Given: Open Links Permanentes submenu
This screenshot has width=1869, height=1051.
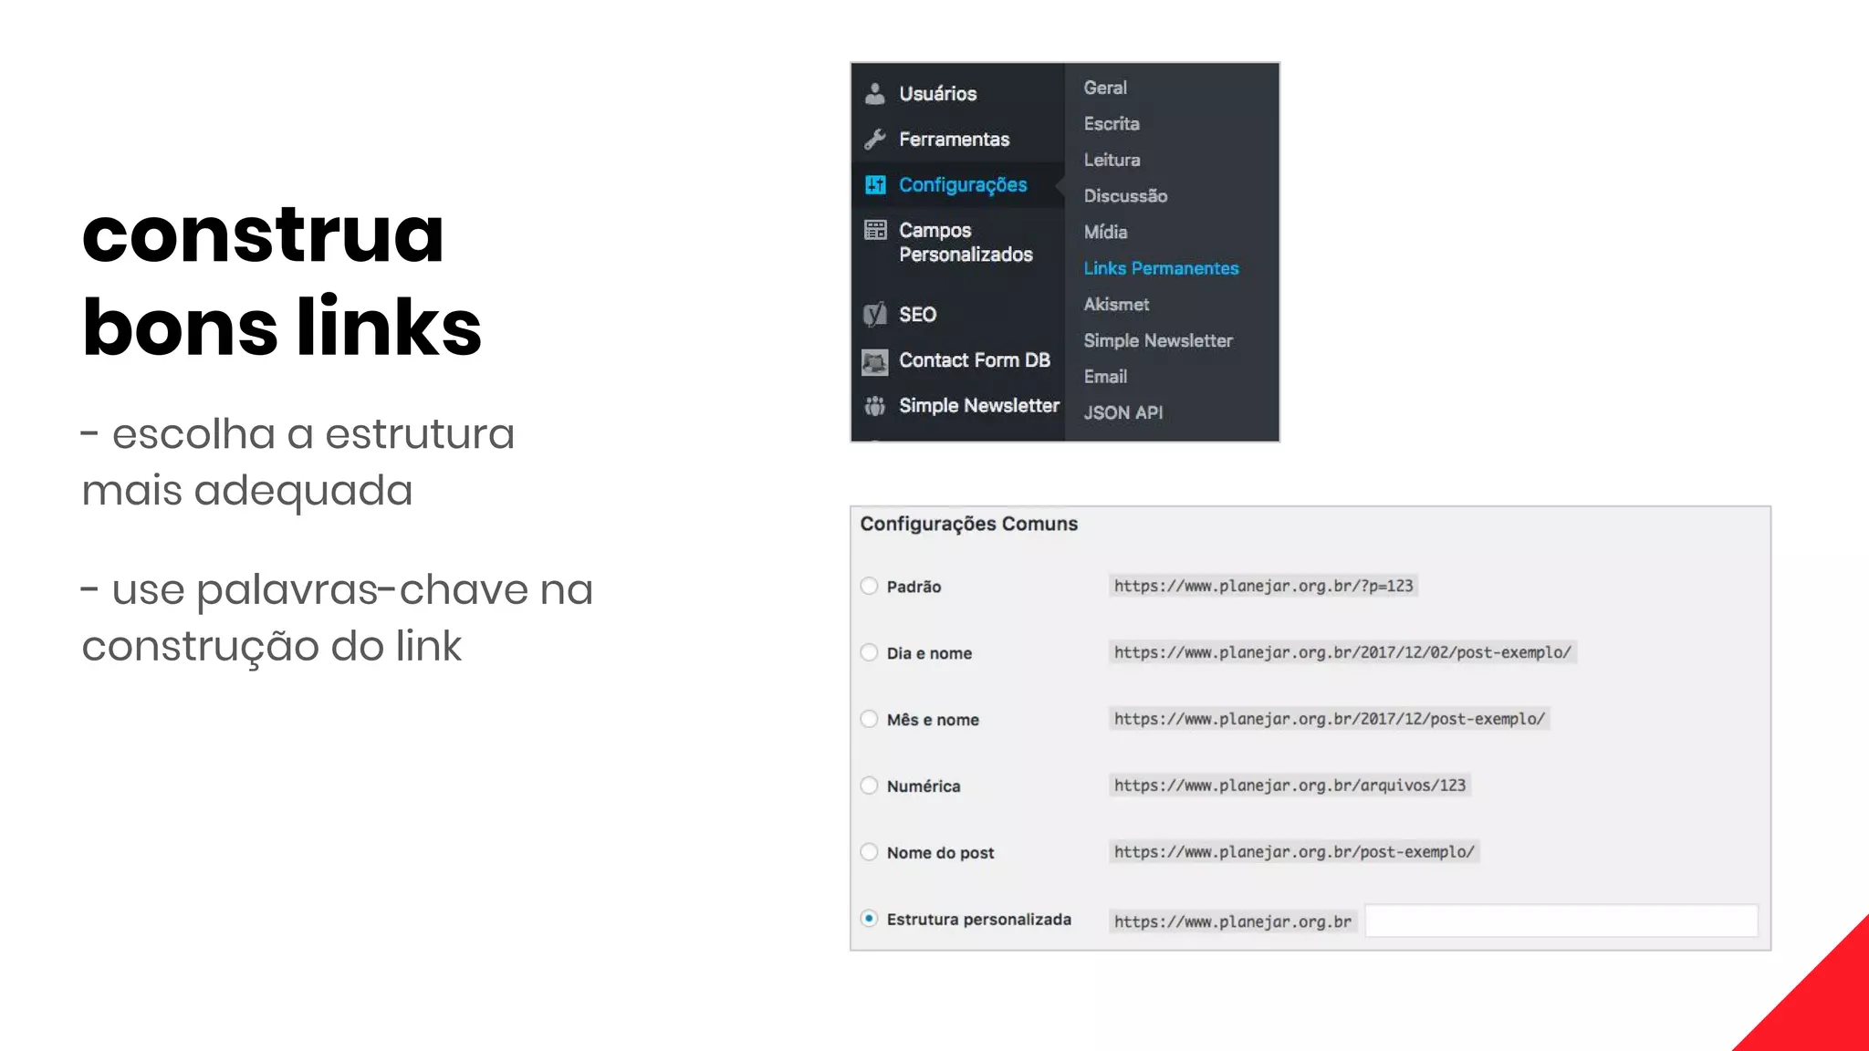Looking at the screenshot, I should point(1161,268).
